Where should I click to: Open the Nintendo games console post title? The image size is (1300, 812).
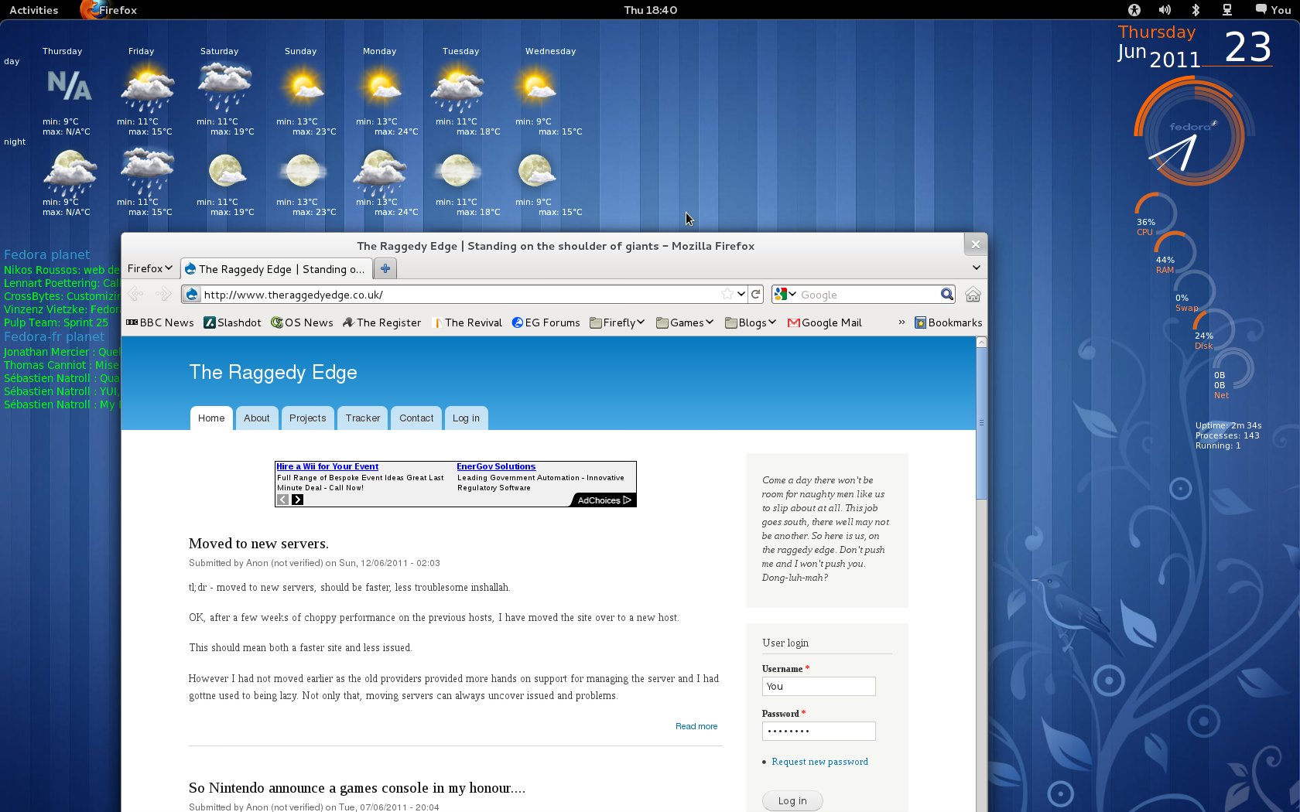tap(357, 787)
